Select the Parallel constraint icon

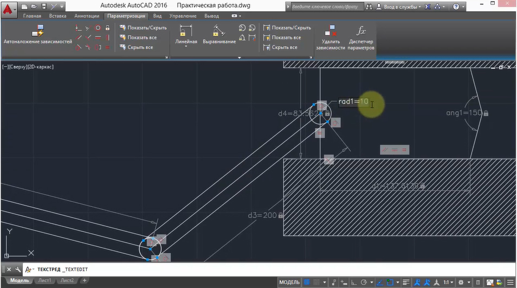tap(78, 37)
